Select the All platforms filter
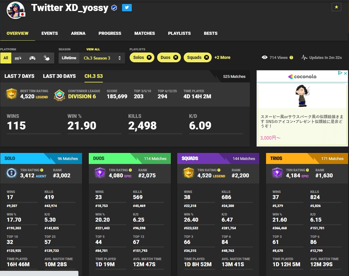349x276 pixels. (x=6, y=58)
